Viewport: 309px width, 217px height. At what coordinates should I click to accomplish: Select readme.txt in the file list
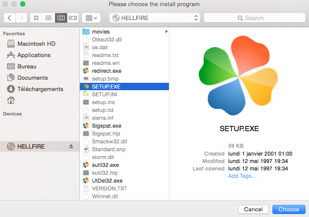pyautogui.click(x=124, y=55)
